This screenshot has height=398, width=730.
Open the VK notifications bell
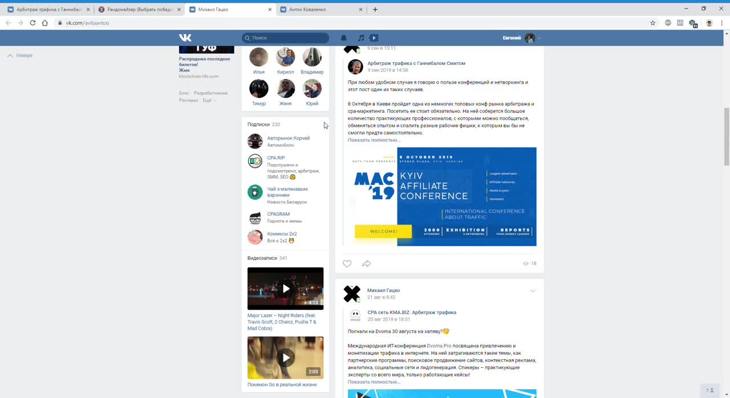[x=344, y=38]
